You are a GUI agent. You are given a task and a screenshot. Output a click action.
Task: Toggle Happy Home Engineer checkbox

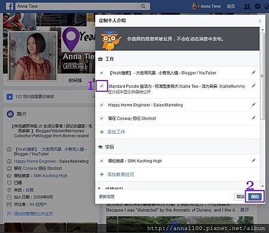tap(102, 105)
